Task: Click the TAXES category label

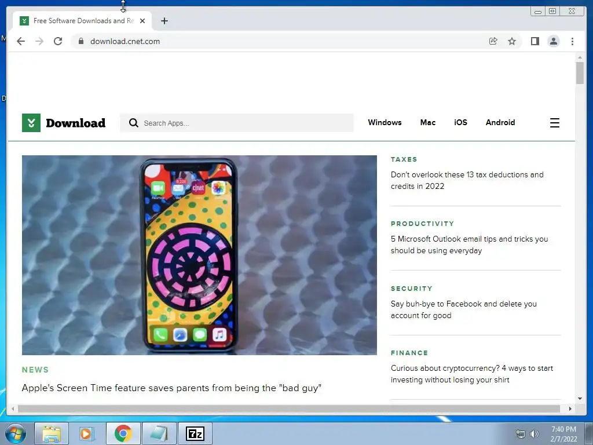Action: pyautogui.click(x=404, y=159)
